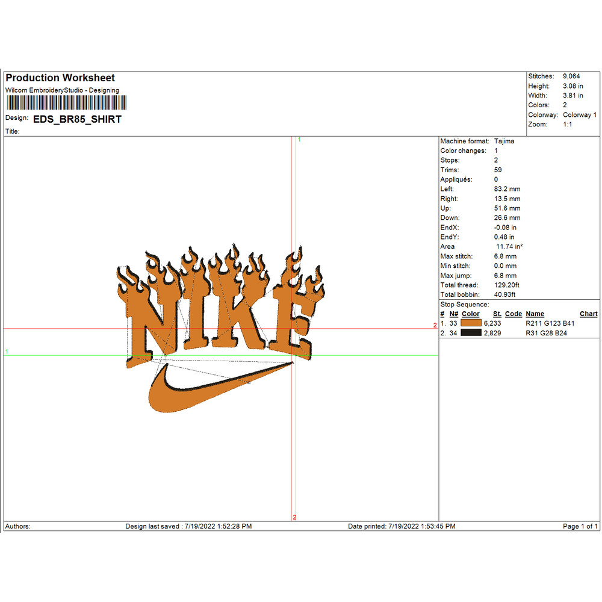Select the orange color swatch for stop 1
Image resolution: width=602 pixels, height=602 pixels.
point(471,323)
